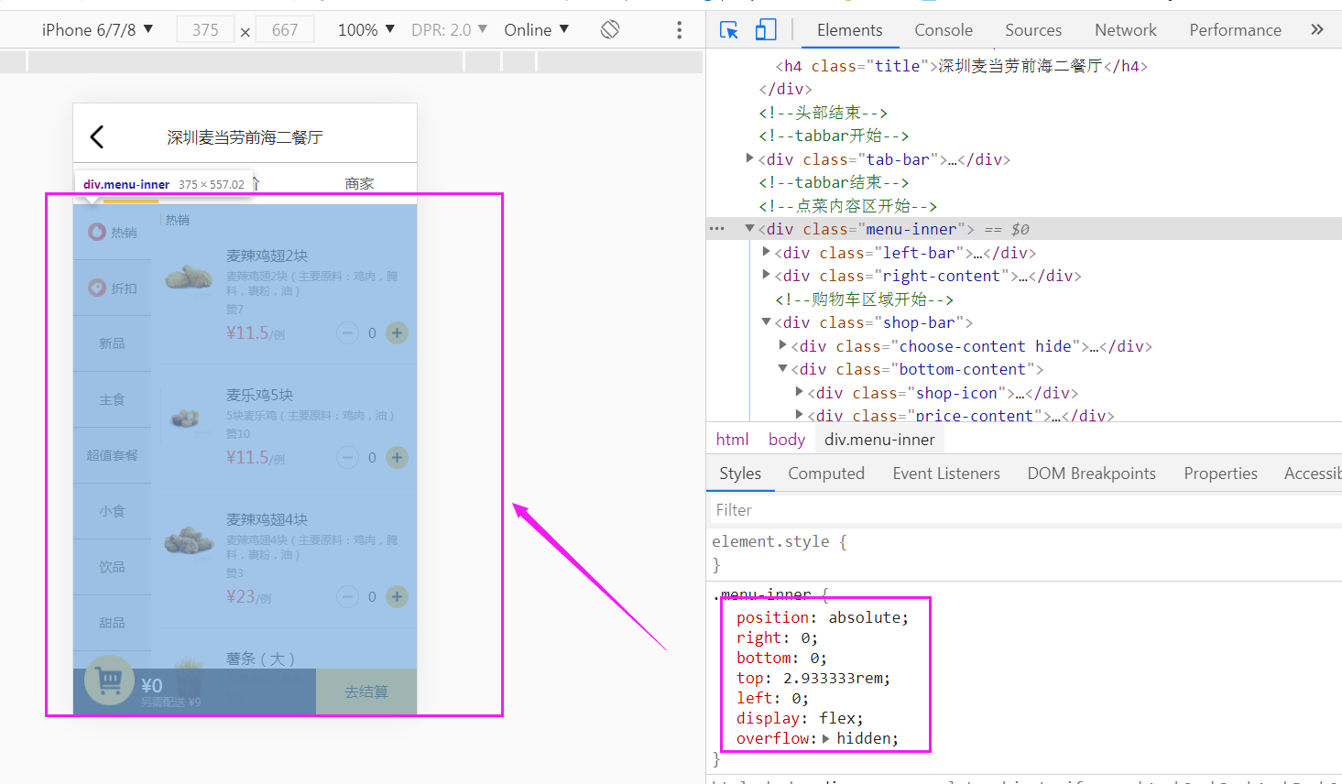Image resolution: width=1342 pixels, height=784 pixels.
Task: Open the Network tab
Action: point(1126,29)
